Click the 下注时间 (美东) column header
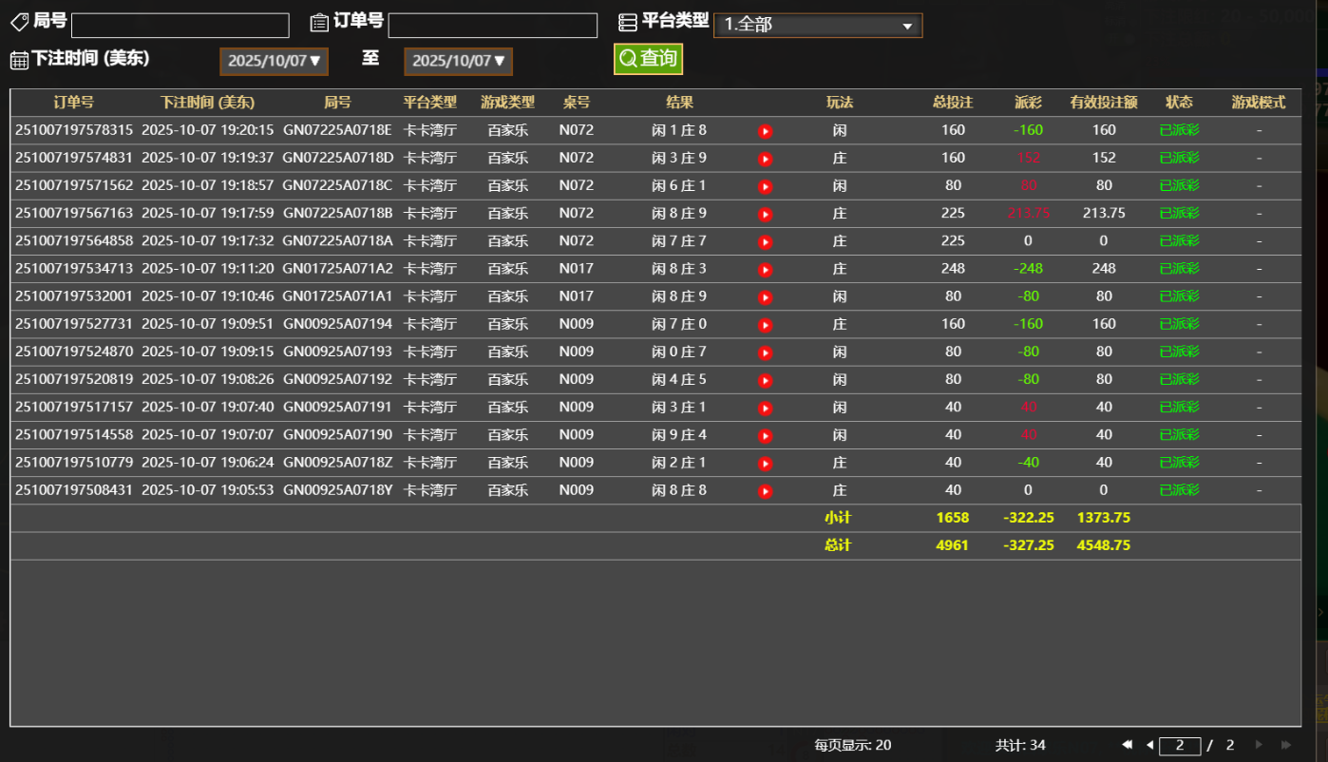The width and height of the screenshot is (1328, 762). 207,103
